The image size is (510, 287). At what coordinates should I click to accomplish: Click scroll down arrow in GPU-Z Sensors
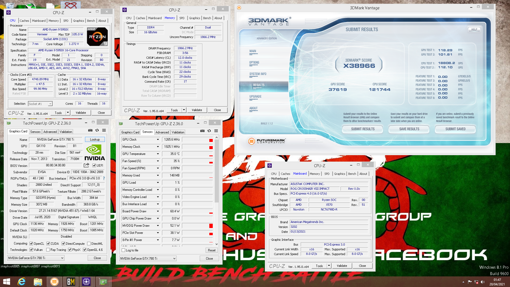pos(216,244)
